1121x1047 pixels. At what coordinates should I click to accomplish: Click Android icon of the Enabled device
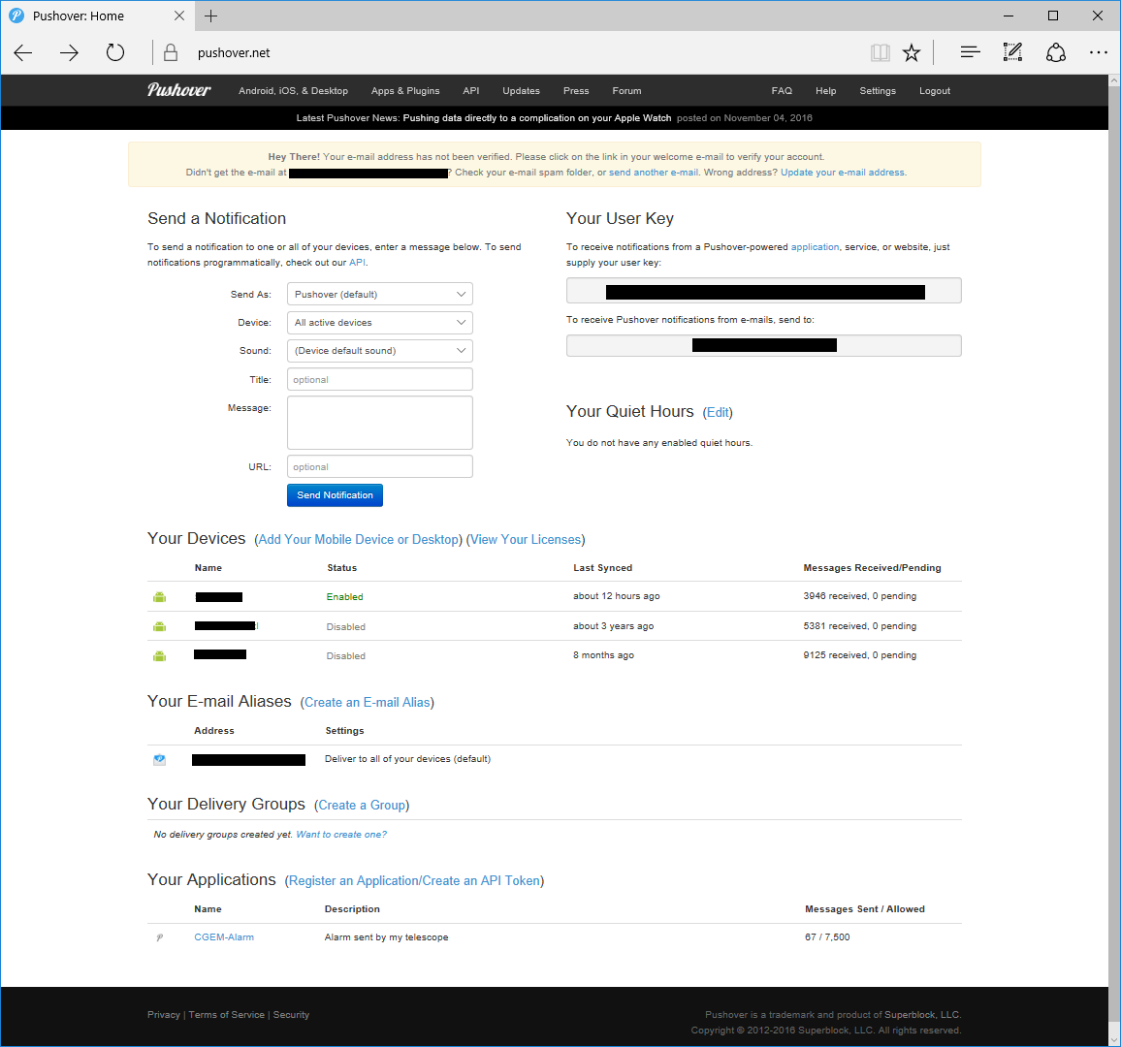[x=159, y=597]
